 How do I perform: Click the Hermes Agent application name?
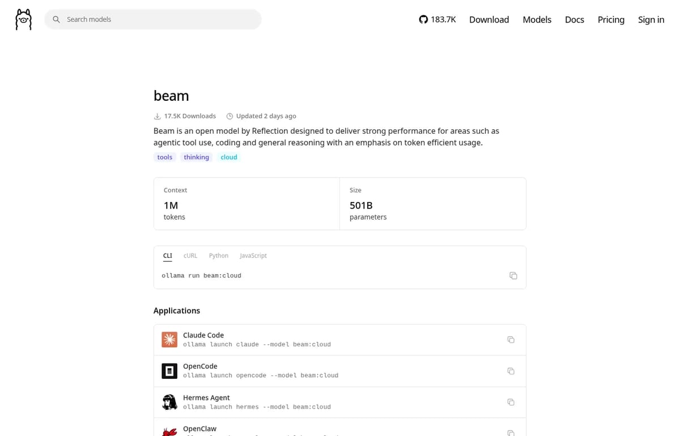coord(206,397)
